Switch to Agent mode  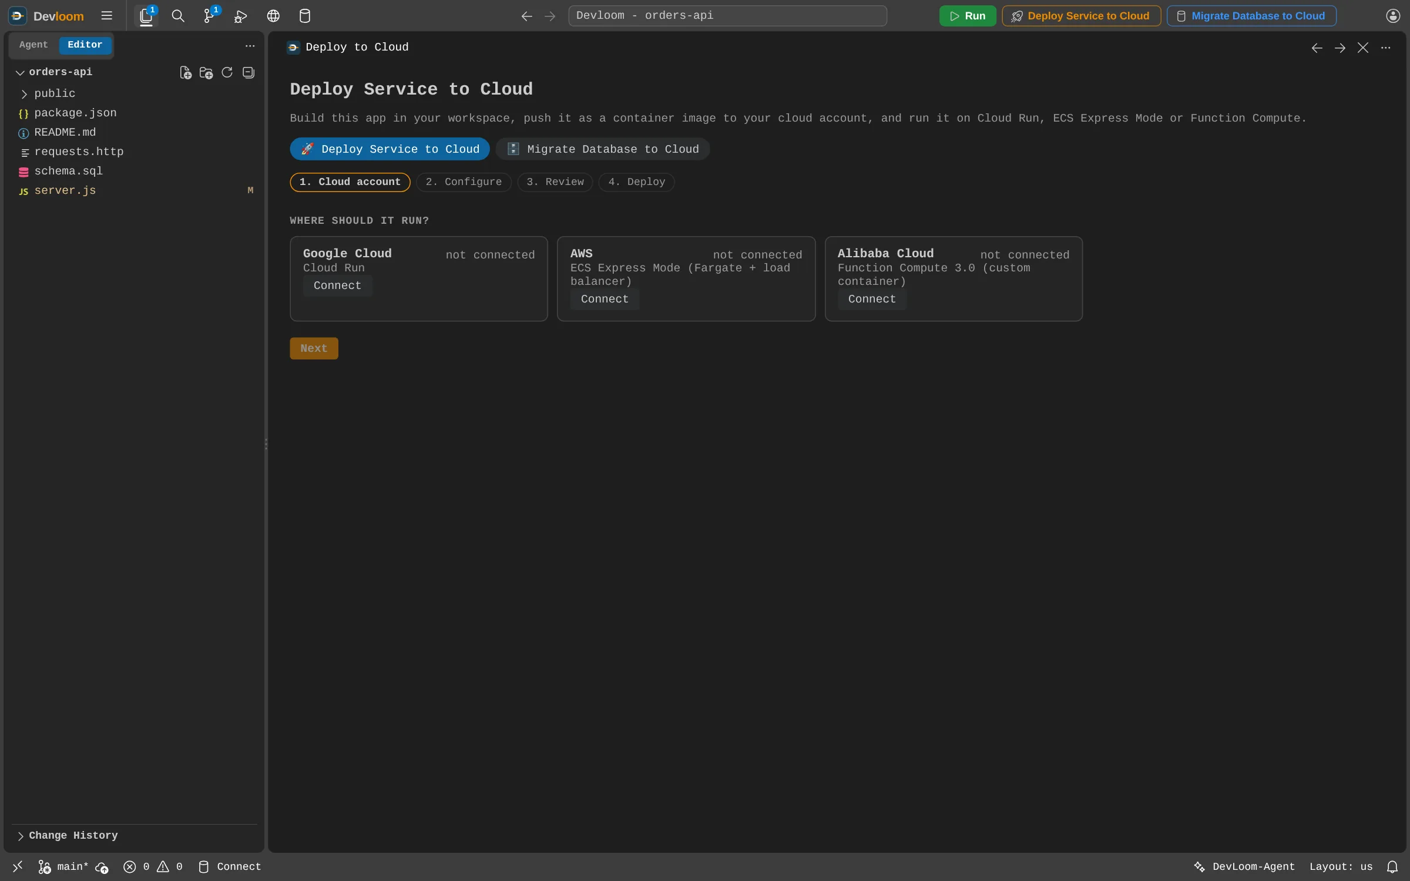[33, 45]
